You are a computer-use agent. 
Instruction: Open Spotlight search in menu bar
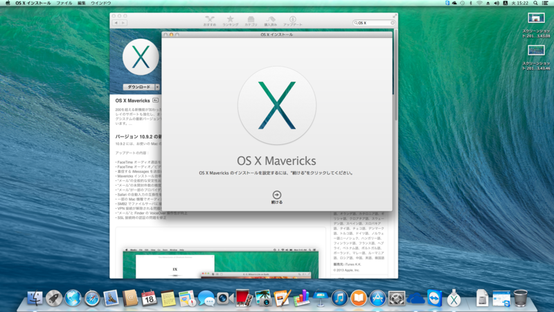[535, 3]
